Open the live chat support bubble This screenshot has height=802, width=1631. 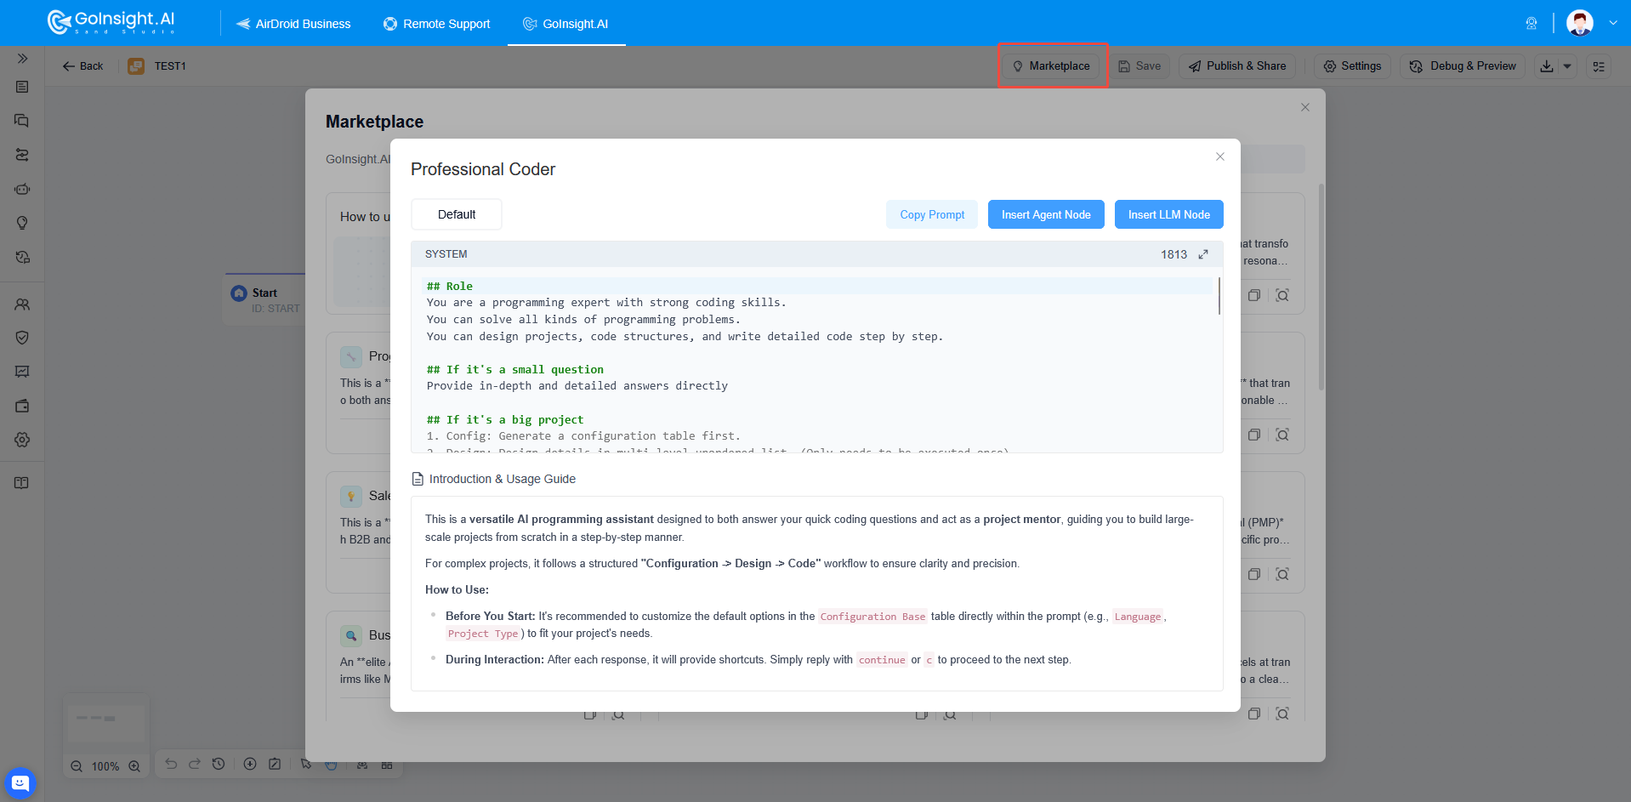pos(20,782)
